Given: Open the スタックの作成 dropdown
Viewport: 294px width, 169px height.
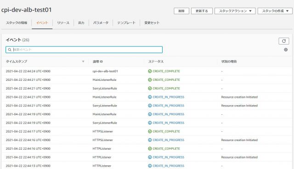Looking at the screenshot, I should coord(275,11).
